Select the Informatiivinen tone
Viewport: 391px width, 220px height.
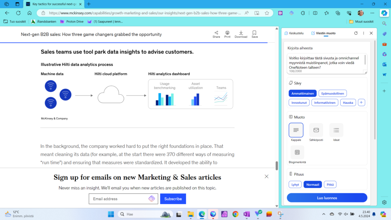pyautogui.click(x=325, y=102)
